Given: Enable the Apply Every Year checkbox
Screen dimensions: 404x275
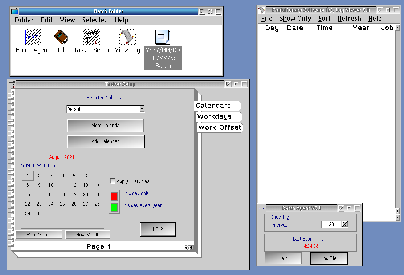Looking at the screenshot, I should [113, 181].
